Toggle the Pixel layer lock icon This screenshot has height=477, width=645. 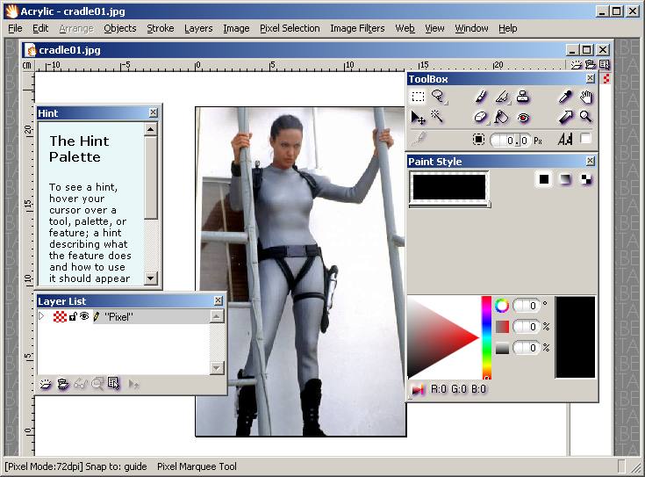point(72,316)
